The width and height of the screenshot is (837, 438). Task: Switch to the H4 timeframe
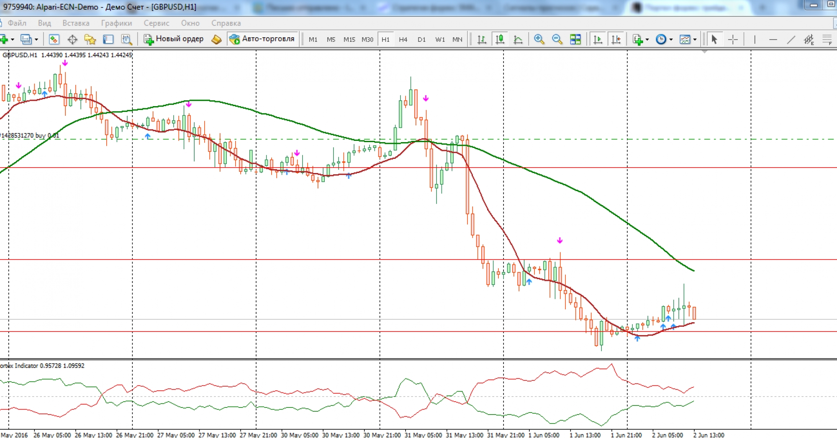coord(403,39)
